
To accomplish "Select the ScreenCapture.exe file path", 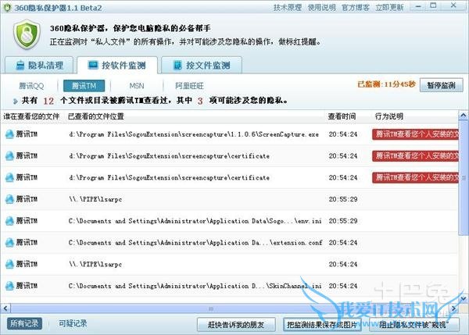I will tap(194, 134).
